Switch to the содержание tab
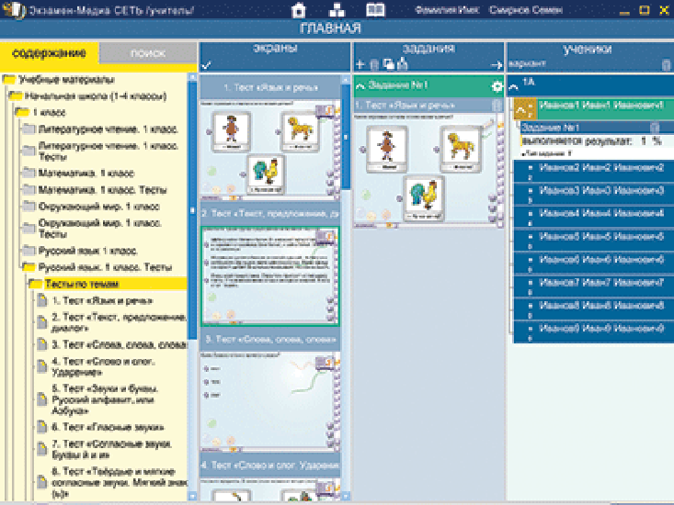This screenshot has width=674, height=505. [50, 53]
